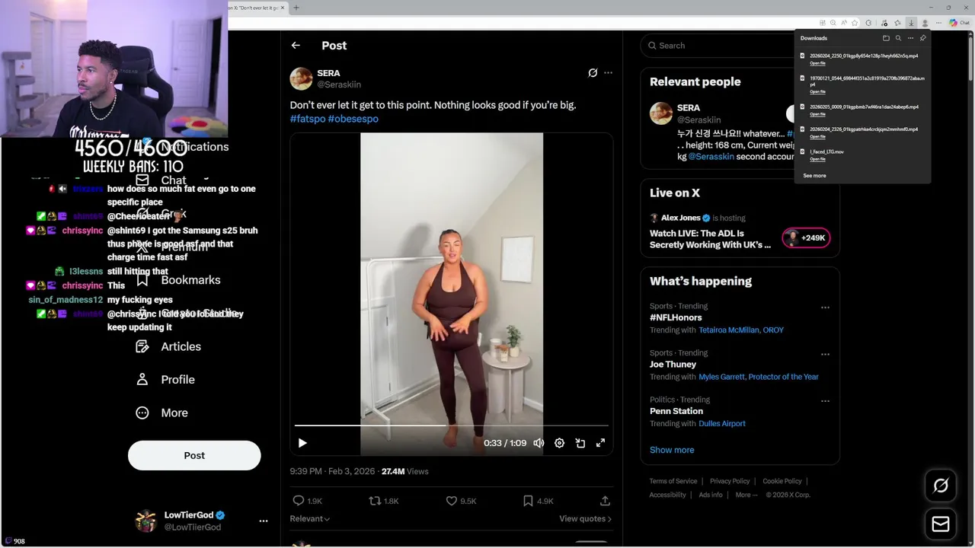Open more options for Joe Thuney trend
The width and height of the screenshot is (975, 548).
[x=825, y=354]
